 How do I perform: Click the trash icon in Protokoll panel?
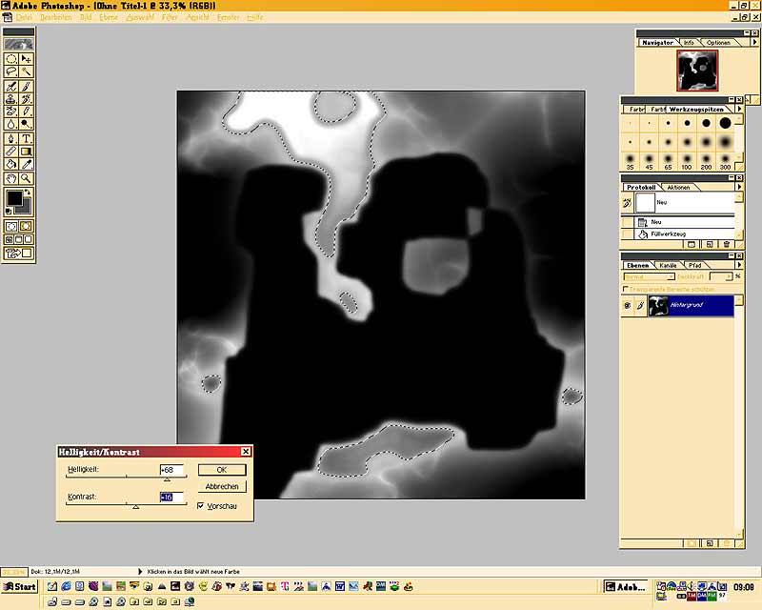pos(727,245)
